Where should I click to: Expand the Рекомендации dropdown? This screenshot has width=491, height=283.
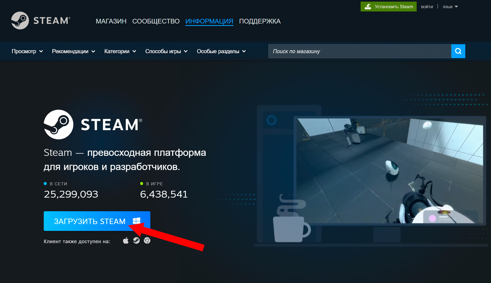pyautogui.click(x=73, y=51)
